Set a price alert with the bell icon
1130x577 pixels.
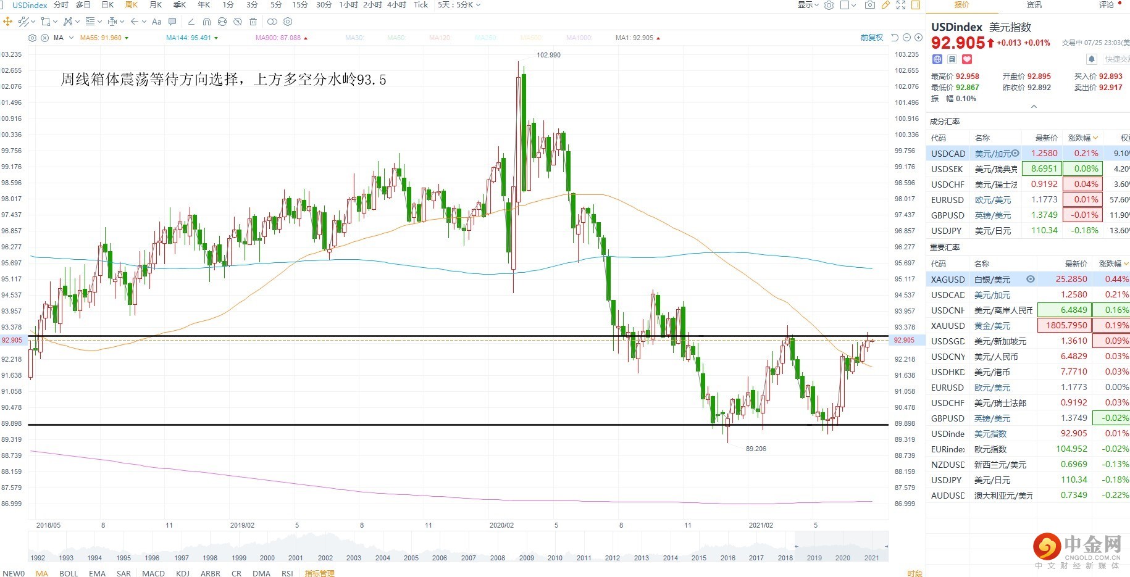pyautogui.click(x=1092, y=59)
